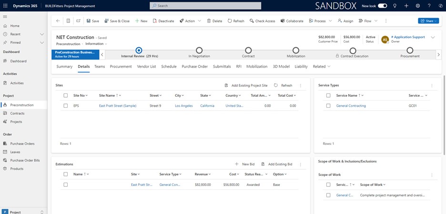The image size is (446, 214).
Task: Expand the Related tab dropdown
Action: pos(322,67)
